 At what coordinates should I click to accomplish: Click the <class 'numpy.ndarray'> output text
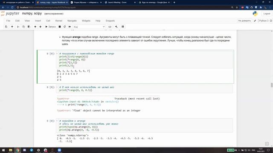[73, 135]
